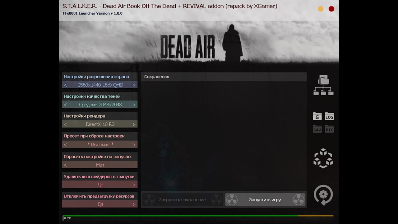Open the LOG folder icon
398x224 pixels.
point(329,116)
